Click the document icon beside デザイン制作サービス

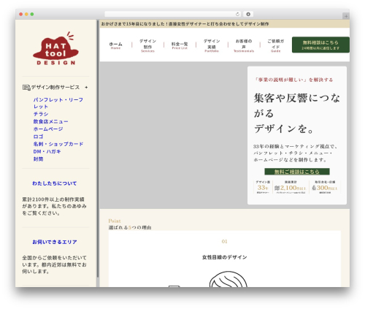coord(26,88)
